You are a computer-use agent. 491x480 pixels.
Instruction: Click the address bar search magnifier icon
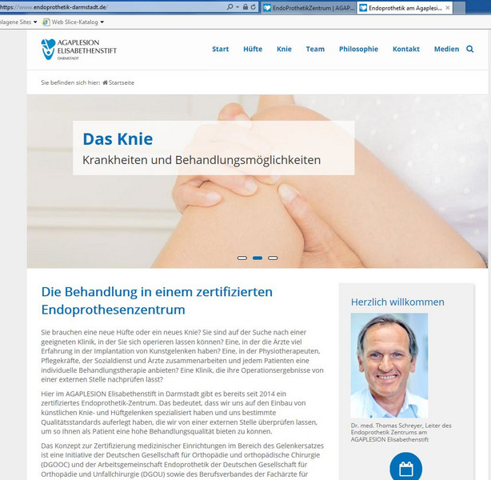tap(230, 7)
